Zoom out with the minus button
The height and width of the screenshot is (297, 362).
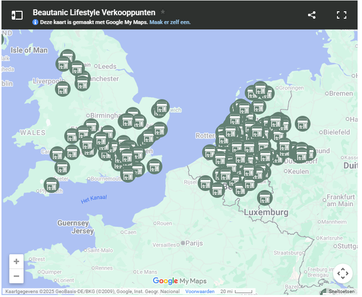[16, 276]
